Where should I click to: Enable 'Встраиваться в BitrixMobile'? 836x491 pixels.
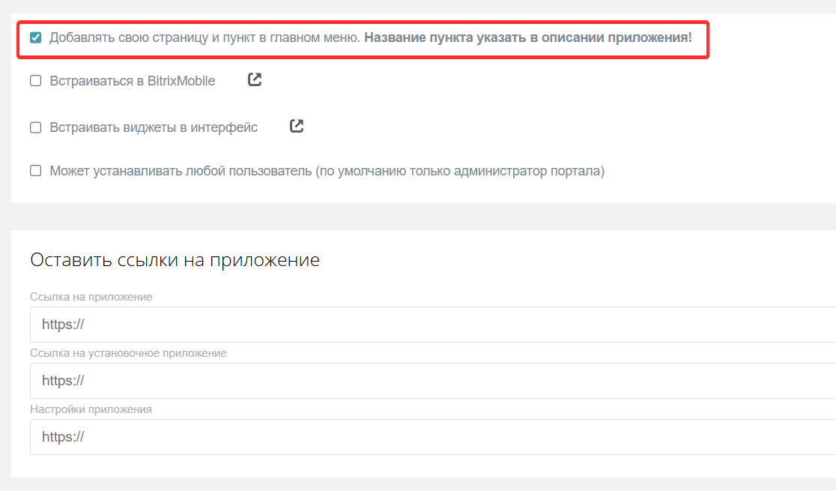(35, 79)
